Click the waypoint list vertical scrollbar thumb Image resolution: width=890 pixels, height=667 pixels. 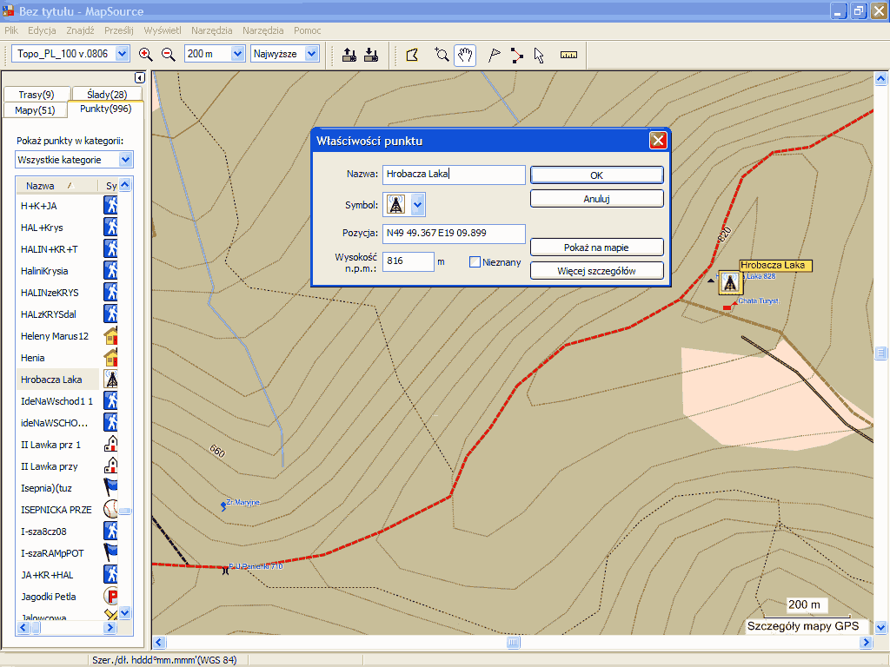point(125,511)
